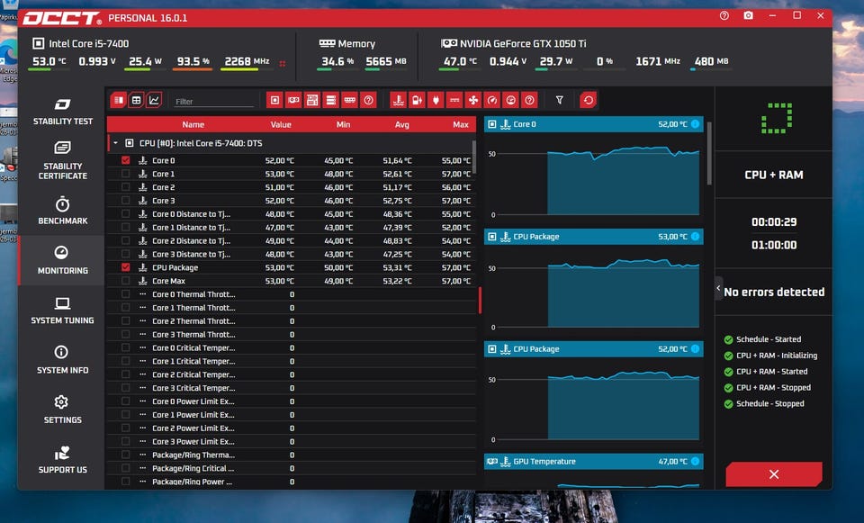The width and height of the screenshot is (864, 523).
Task: Take a screenshot with the camera icon
Action: (749, 16)
